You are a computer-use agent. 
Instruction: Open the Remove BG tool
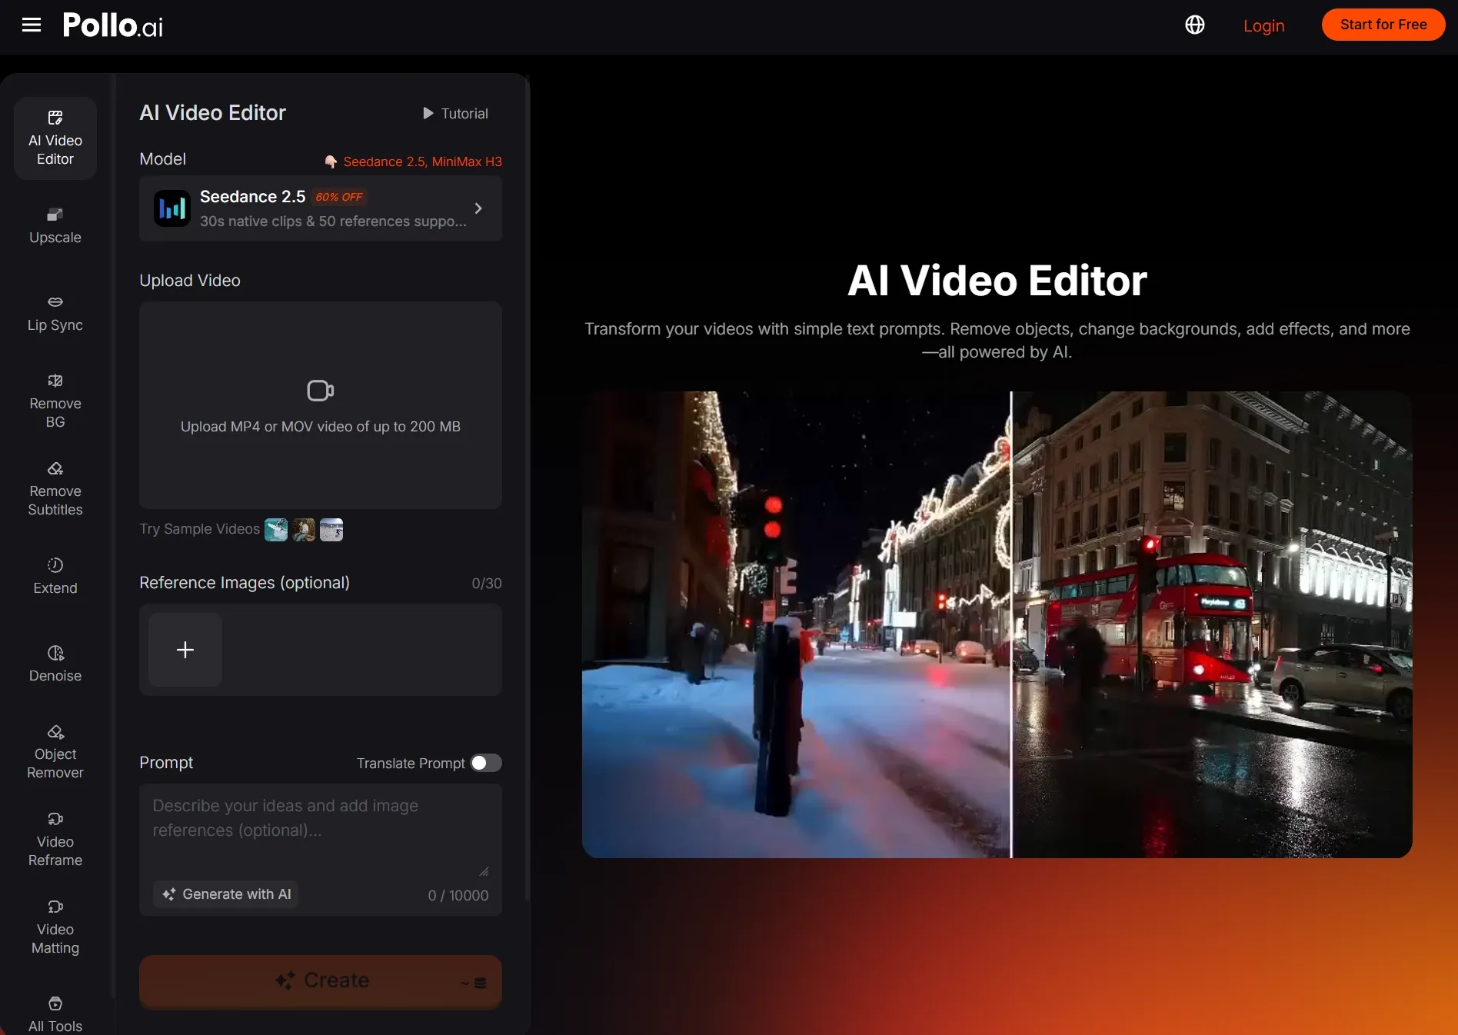55,401
